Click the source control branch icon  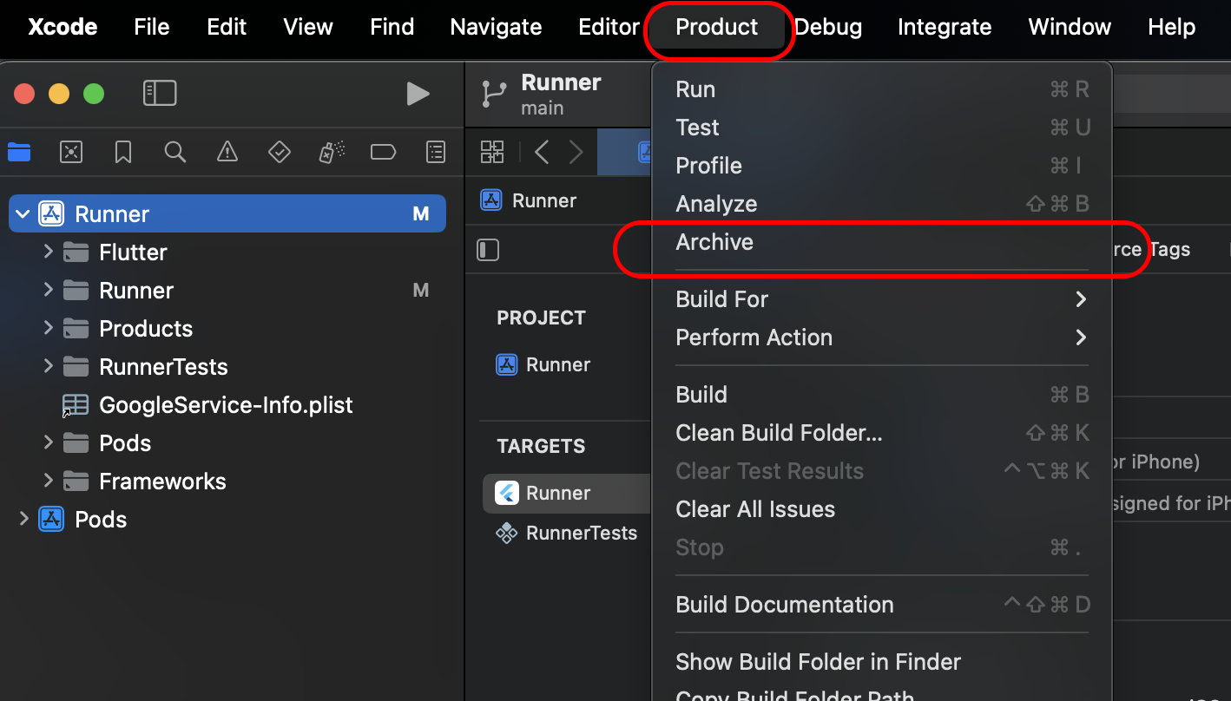pos(495,95)
